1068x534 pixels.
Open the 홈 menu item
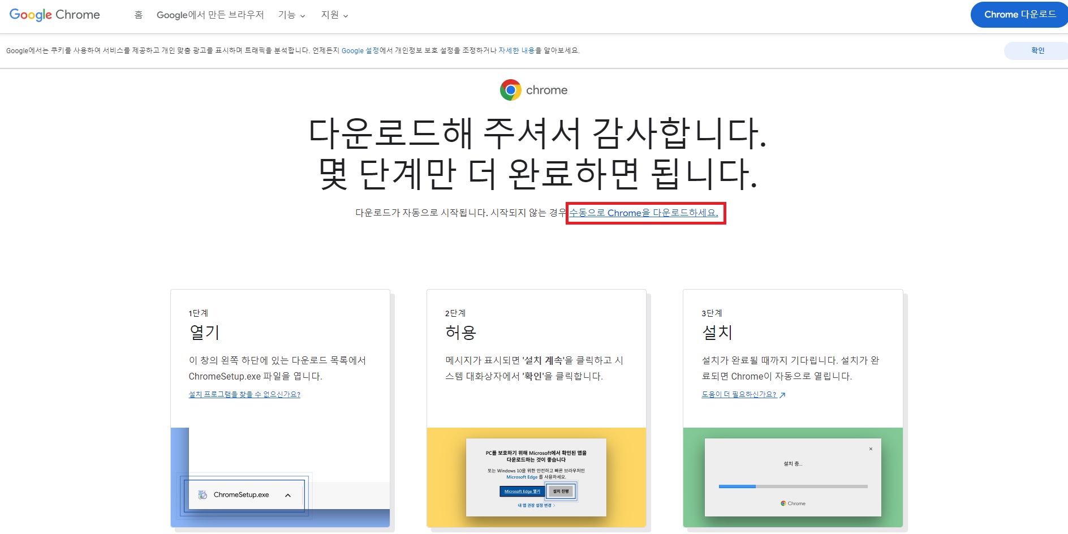click(139, 15)
